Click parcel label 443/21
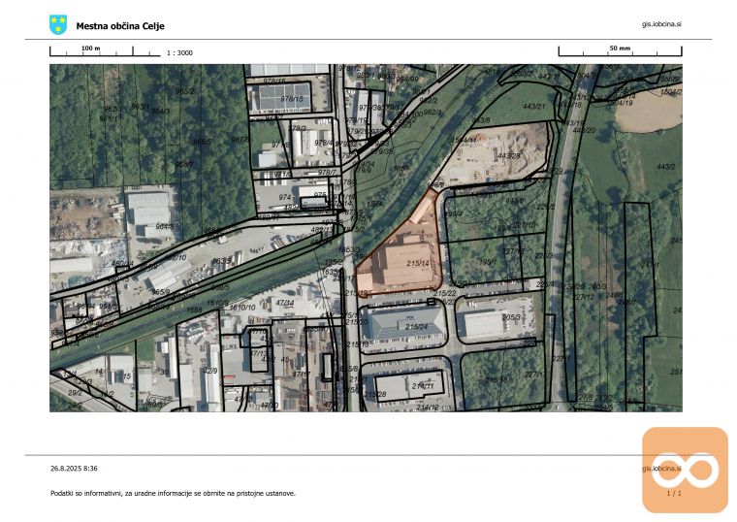Screen dimensions: 737x522 534,107
